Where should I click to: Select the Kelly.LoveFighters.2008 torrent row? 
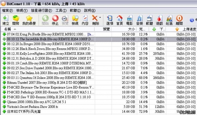(99, 54)
